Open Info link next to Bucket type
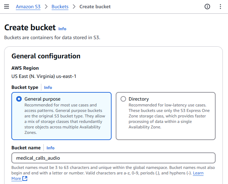Image resolution: width=228 pixels, height=184 pixels. [48, 88]
